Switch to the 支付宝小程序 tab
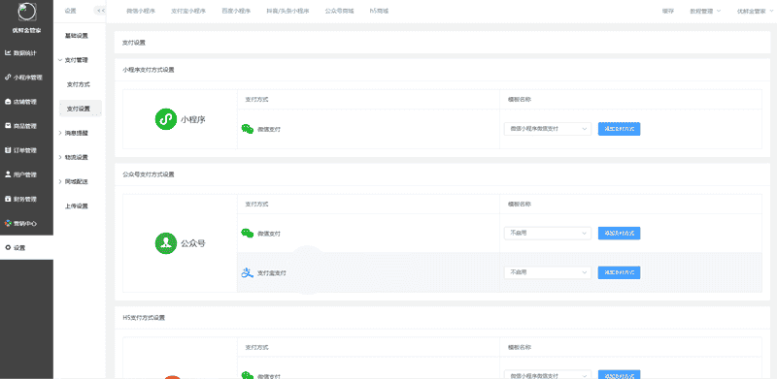Viewport: 777px width, 379px height. [x=188, y=11]
